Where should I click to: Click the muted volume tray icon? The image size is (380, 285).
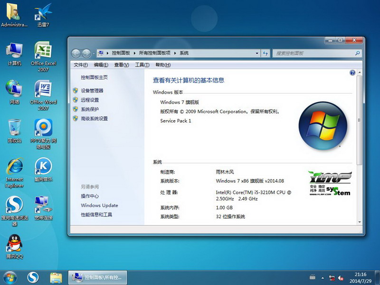[x=341, y=278]
